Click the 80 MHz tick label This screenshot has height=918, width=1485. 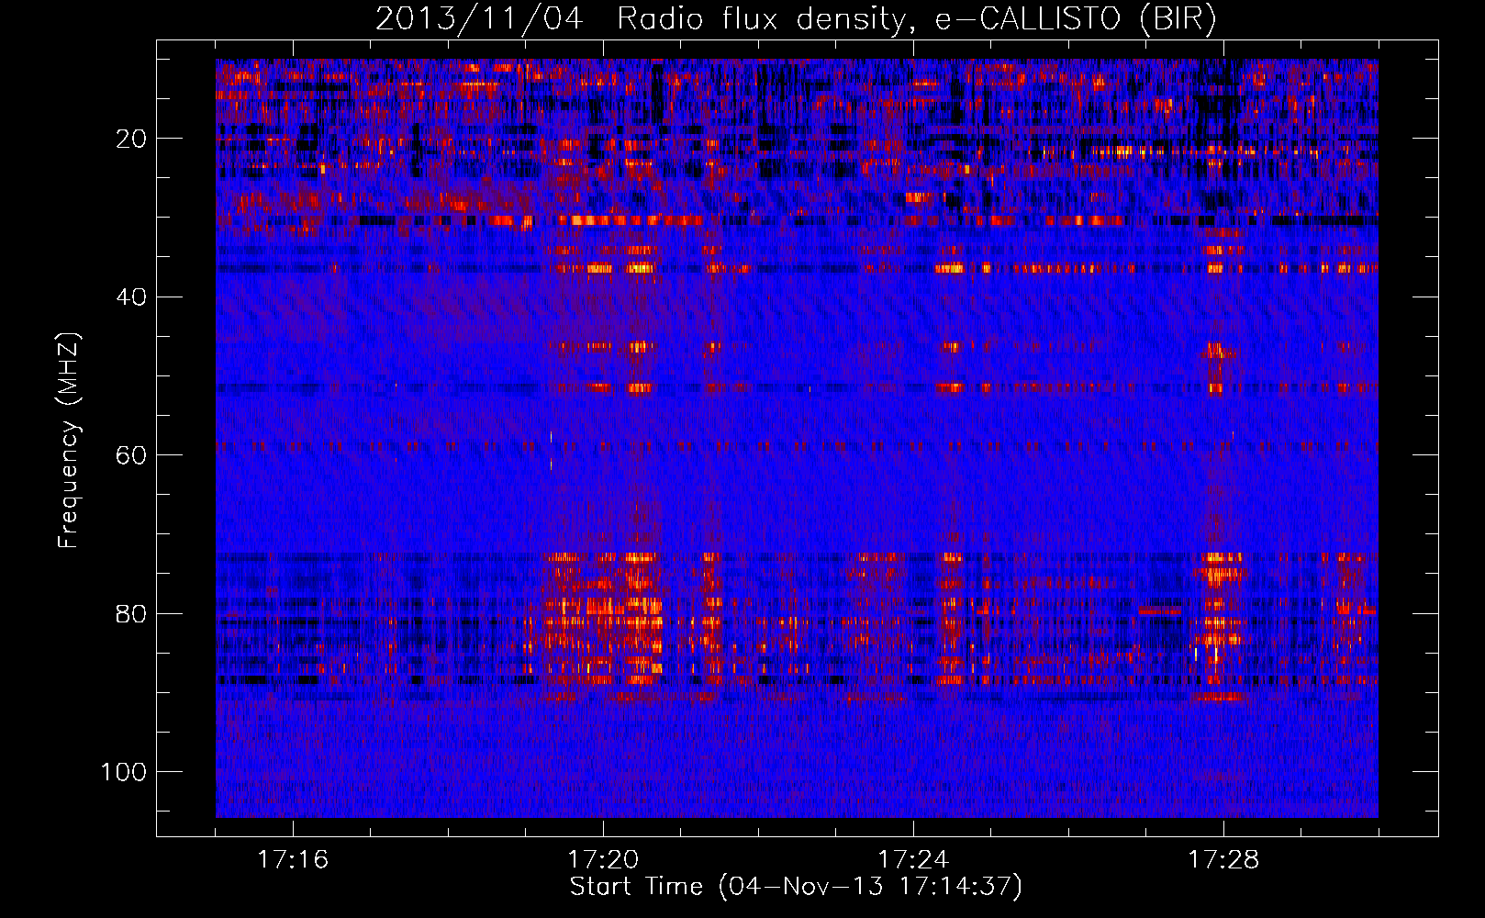(131, 613)
